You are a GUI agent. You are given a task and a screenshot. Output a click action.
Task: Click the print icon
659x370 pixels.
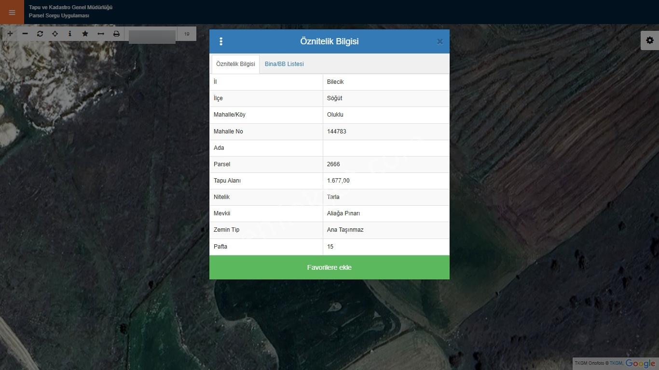116,34
